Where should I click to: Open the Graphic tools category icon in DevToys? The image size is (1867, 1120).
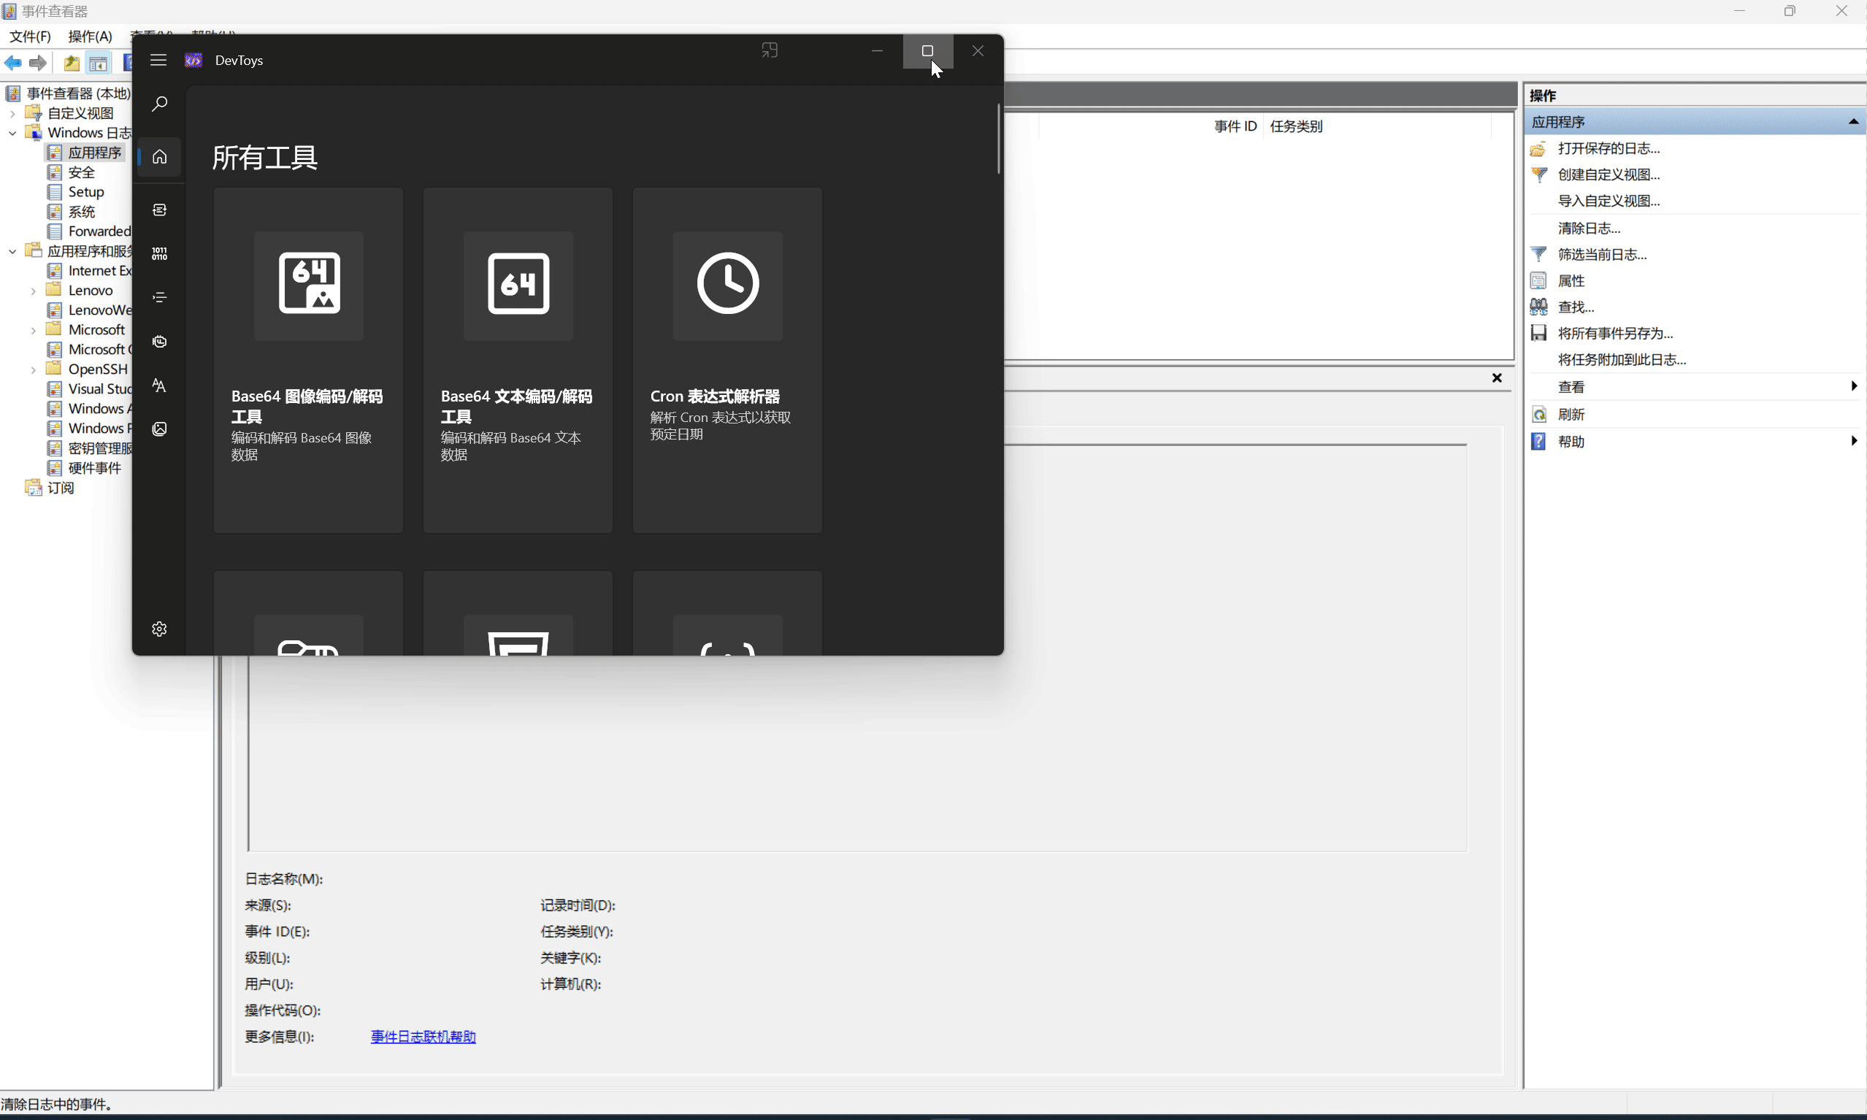point(159,429)
